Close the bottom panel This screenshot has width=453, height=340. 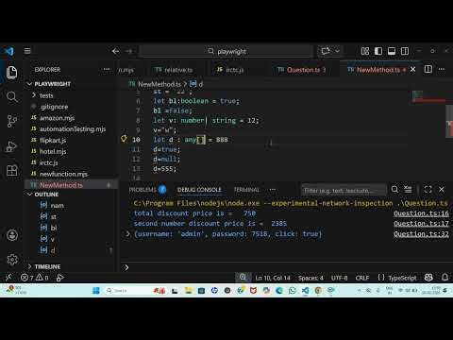(x=442, y=189)
